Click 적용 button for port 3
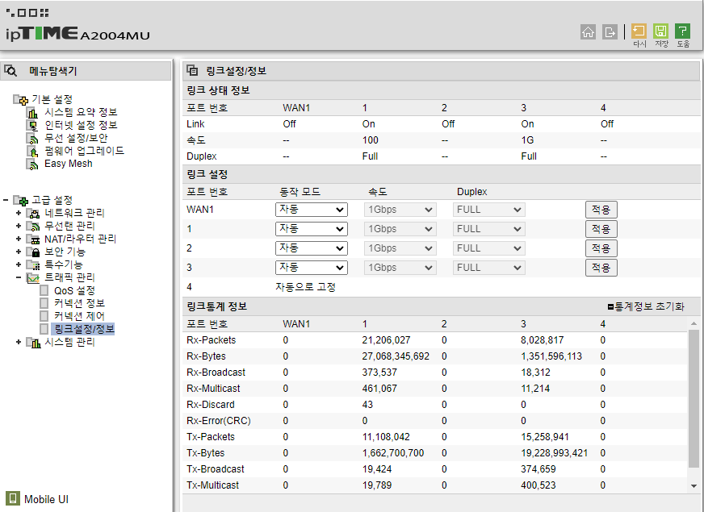The image size is (704, 512). 601,267
